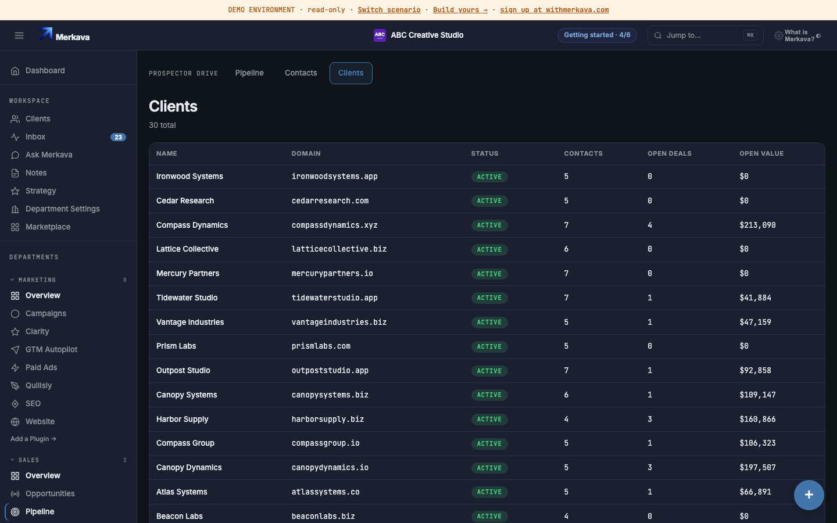Click the Name column header
Viewport: 837px width, 523px height.
tap(167, 154)
